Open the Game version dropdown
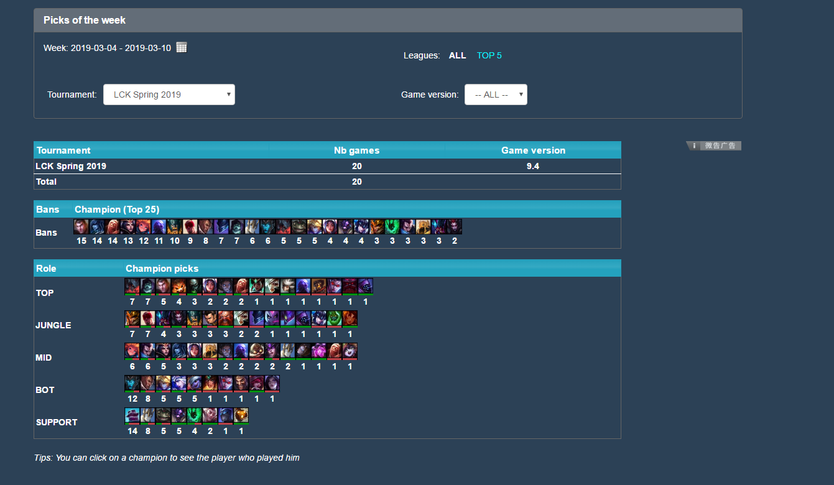This screenshot has height=485, width=834. click(496, 95)
